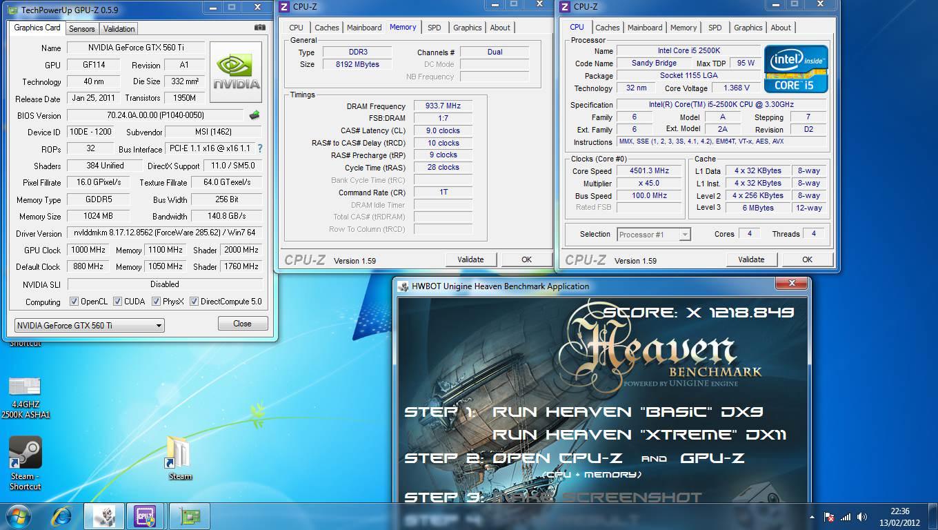Click Validate in the CPU-Z Memory window
Viewport: 938px width, 530px height.
(470, 259)
